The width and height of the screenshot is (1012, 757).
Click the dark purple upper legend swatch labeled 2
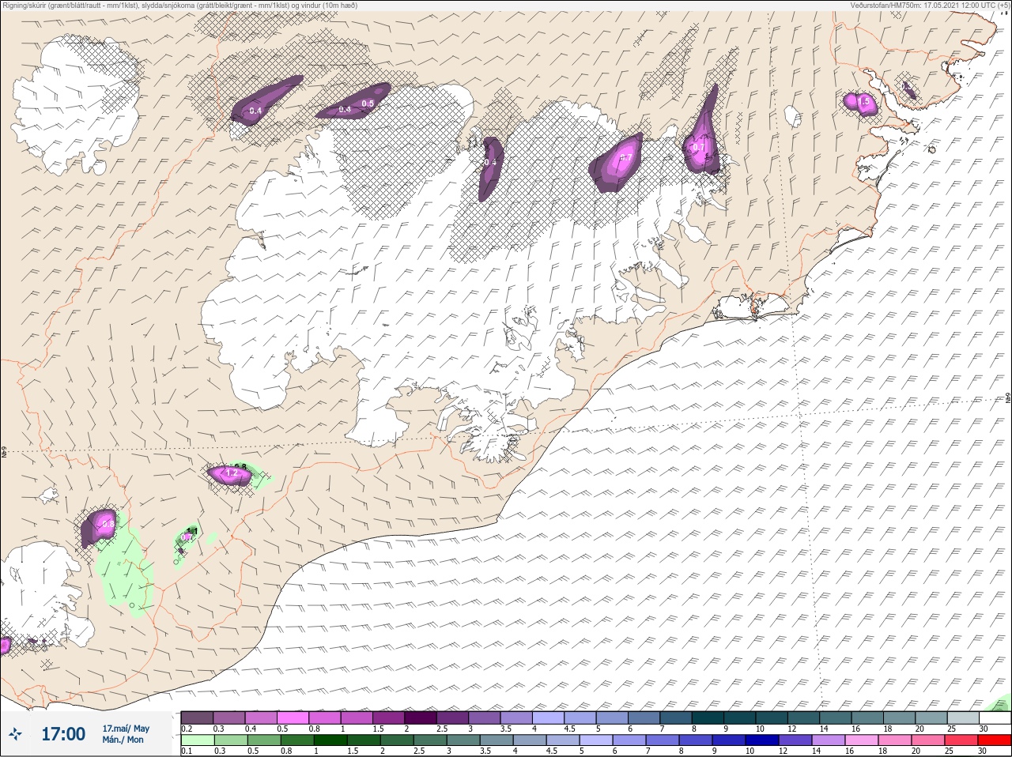click(x=421, y=717)
